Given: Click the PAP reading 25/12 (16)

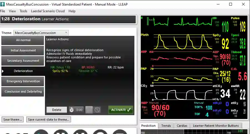Looking at the screenshot, I should [x=225, y=77].
